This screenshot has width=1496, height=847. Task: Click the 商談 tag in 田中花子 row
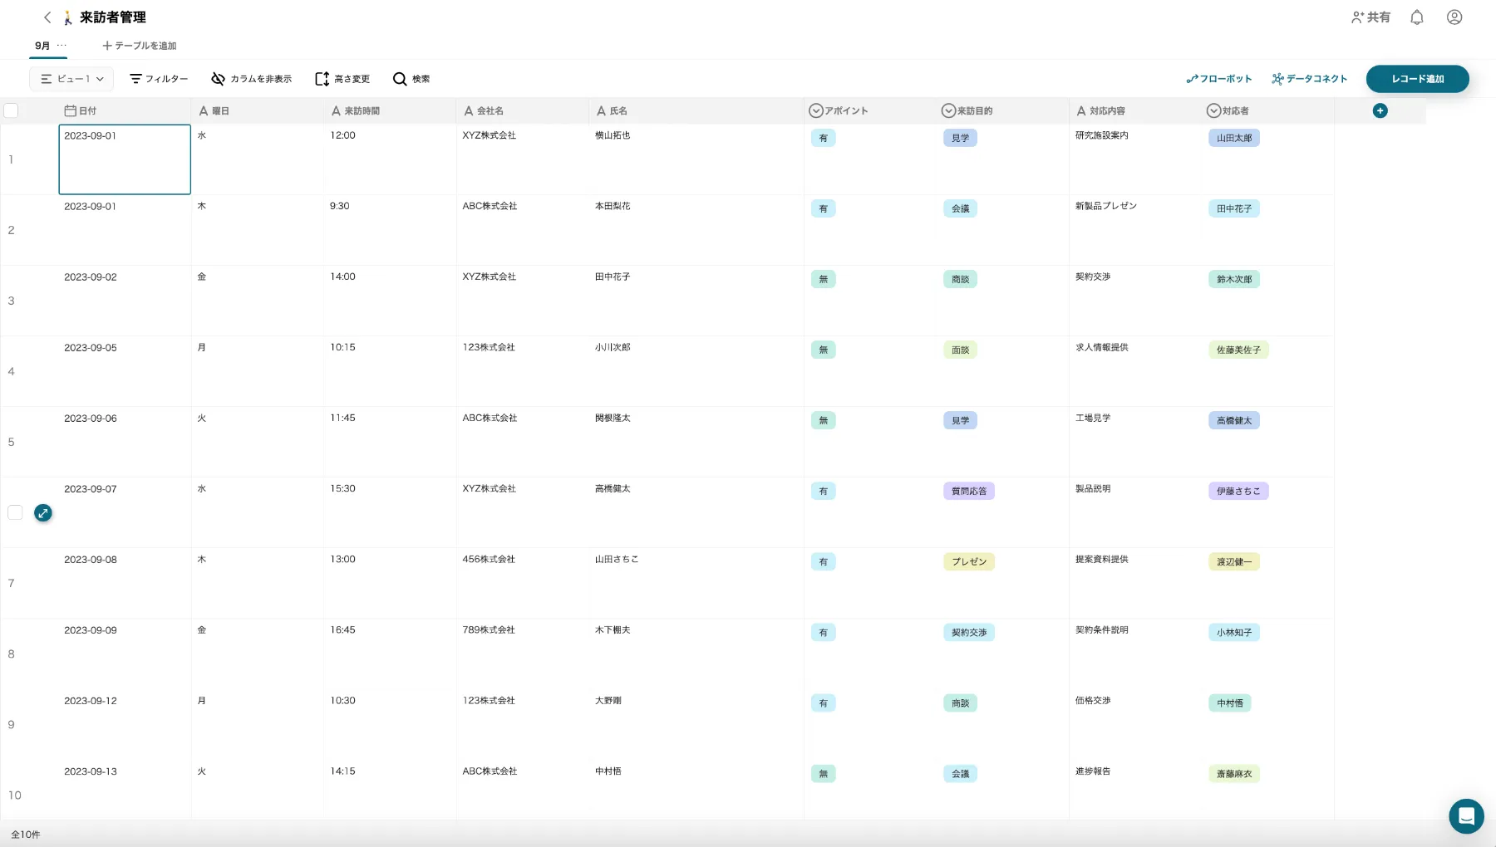[960, 279]
